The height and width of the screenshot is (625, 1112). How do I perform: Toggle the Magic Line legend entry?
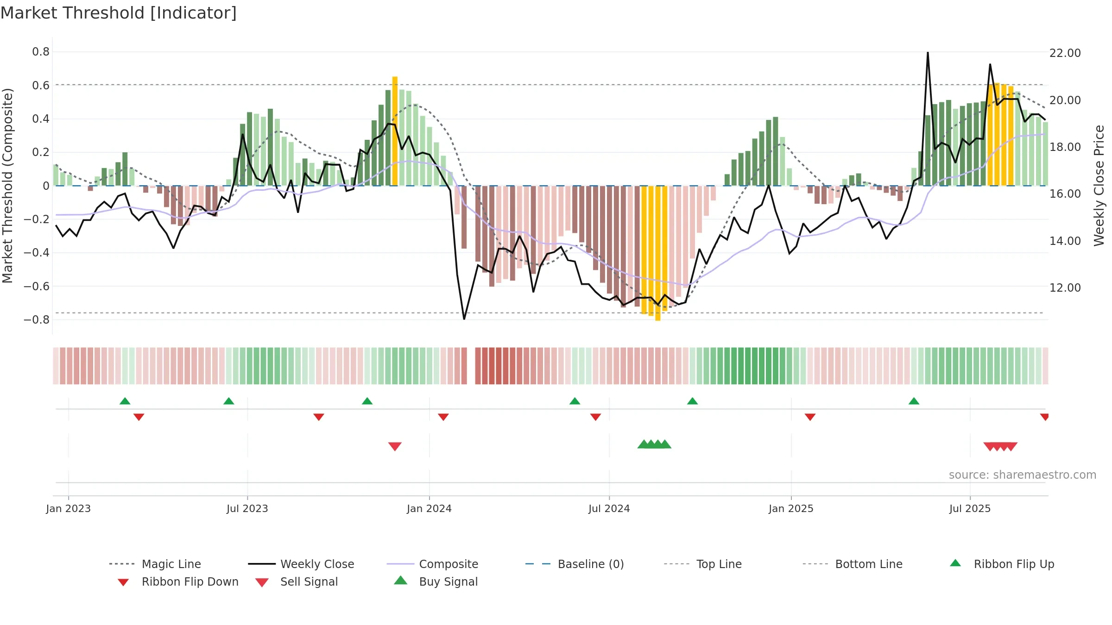[155, 564]
